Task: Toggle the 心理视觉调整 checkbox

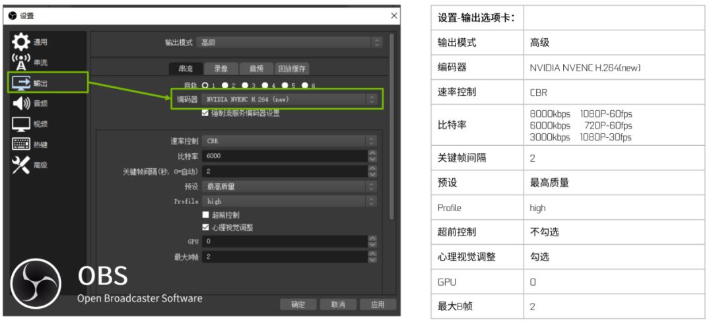Action: (205, 227)
